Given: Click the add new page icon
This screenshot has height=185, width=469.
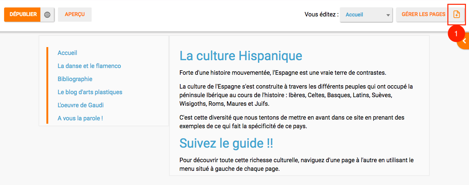Looking at the screenshot, I should pyautogui.click(x=456, y=15).
